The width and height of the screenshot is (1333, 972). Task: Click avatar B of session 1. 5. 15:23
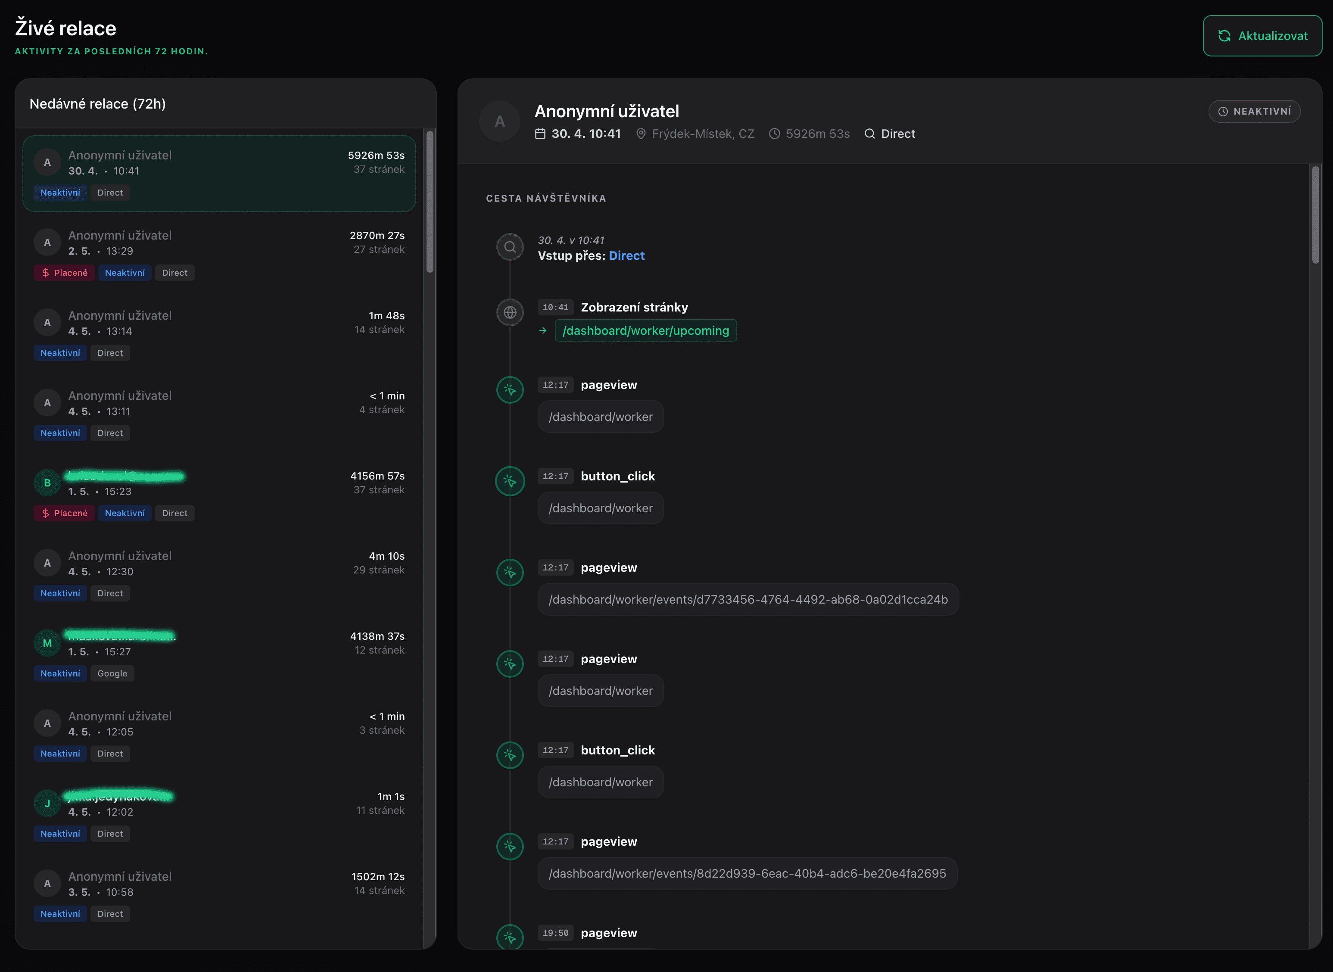(x=47, y=483)
